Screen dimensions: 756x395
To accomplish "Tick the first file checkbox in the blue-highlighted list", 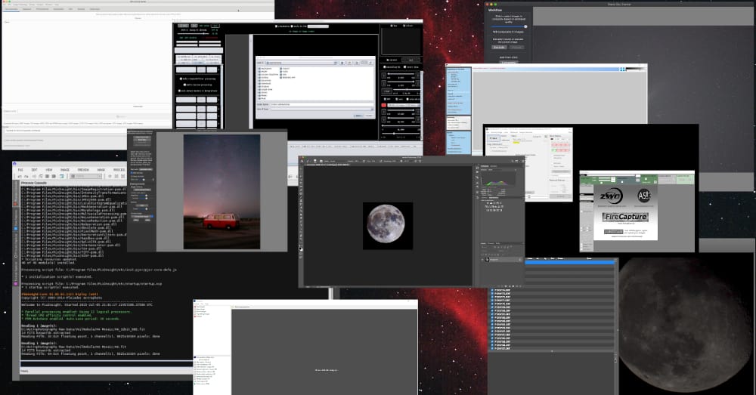I will pos(491,289).
